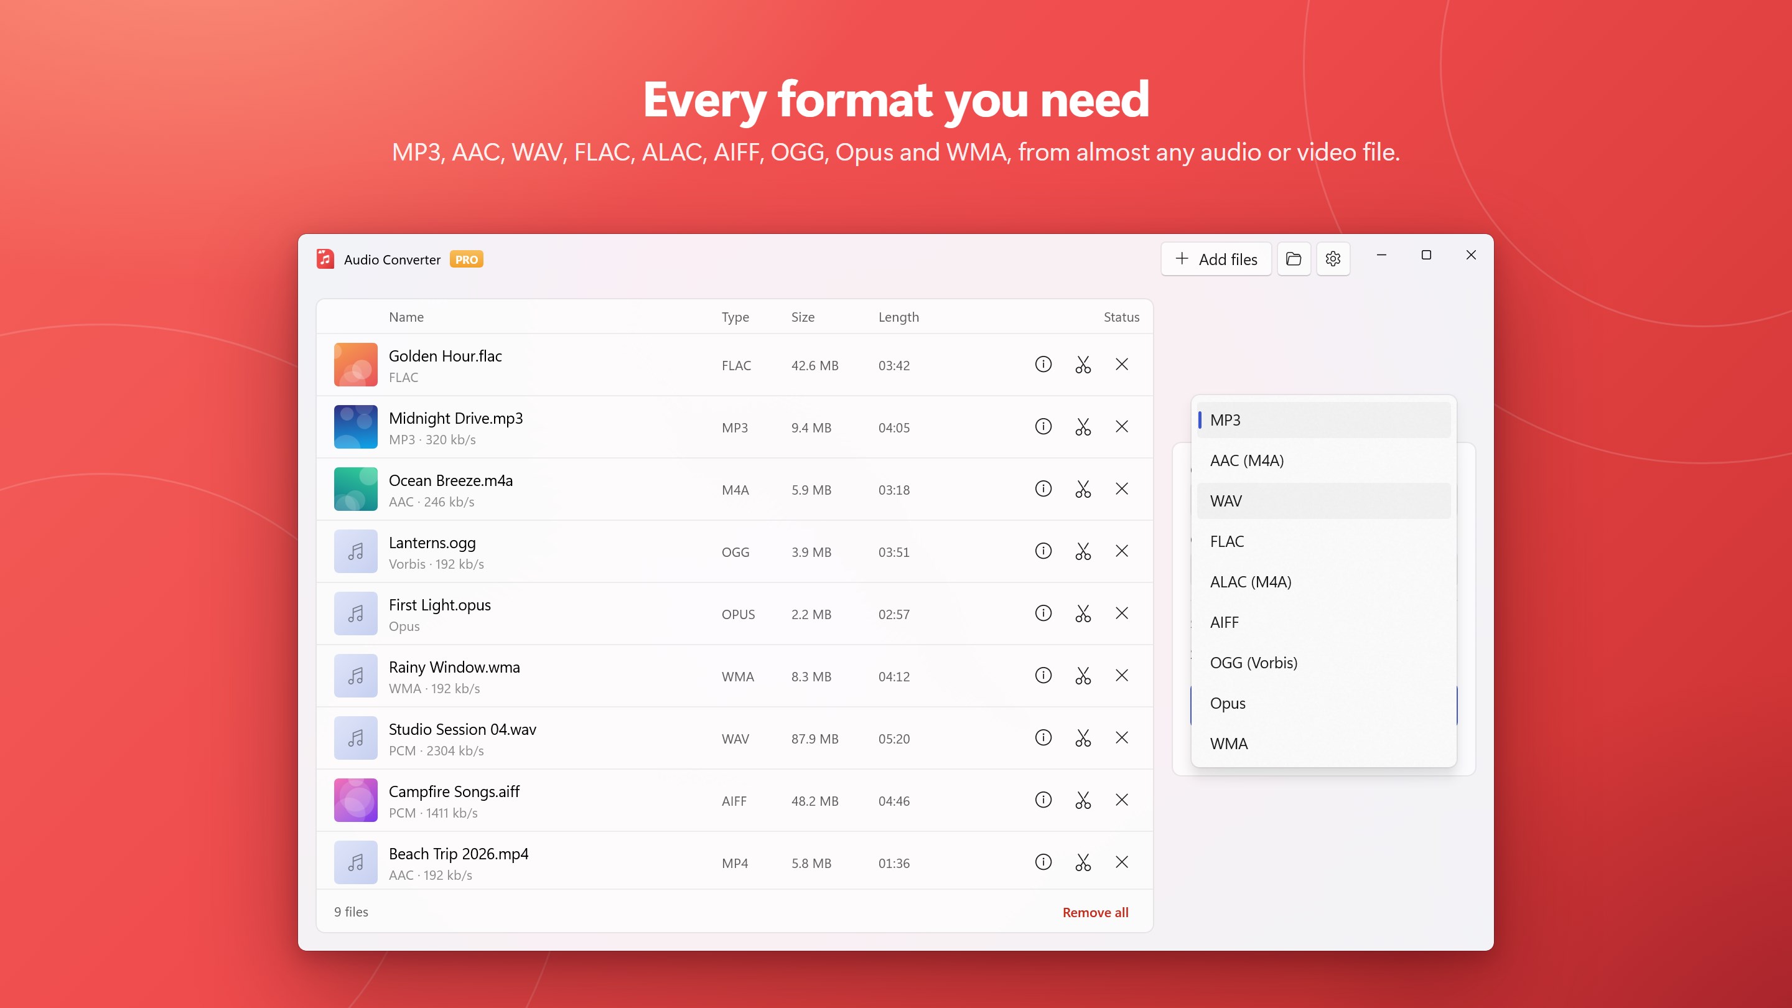Screen dimensions: 1792x1008
Task: View info of Ocean Breeze.m4a
Action: [x=1043, y=489]
